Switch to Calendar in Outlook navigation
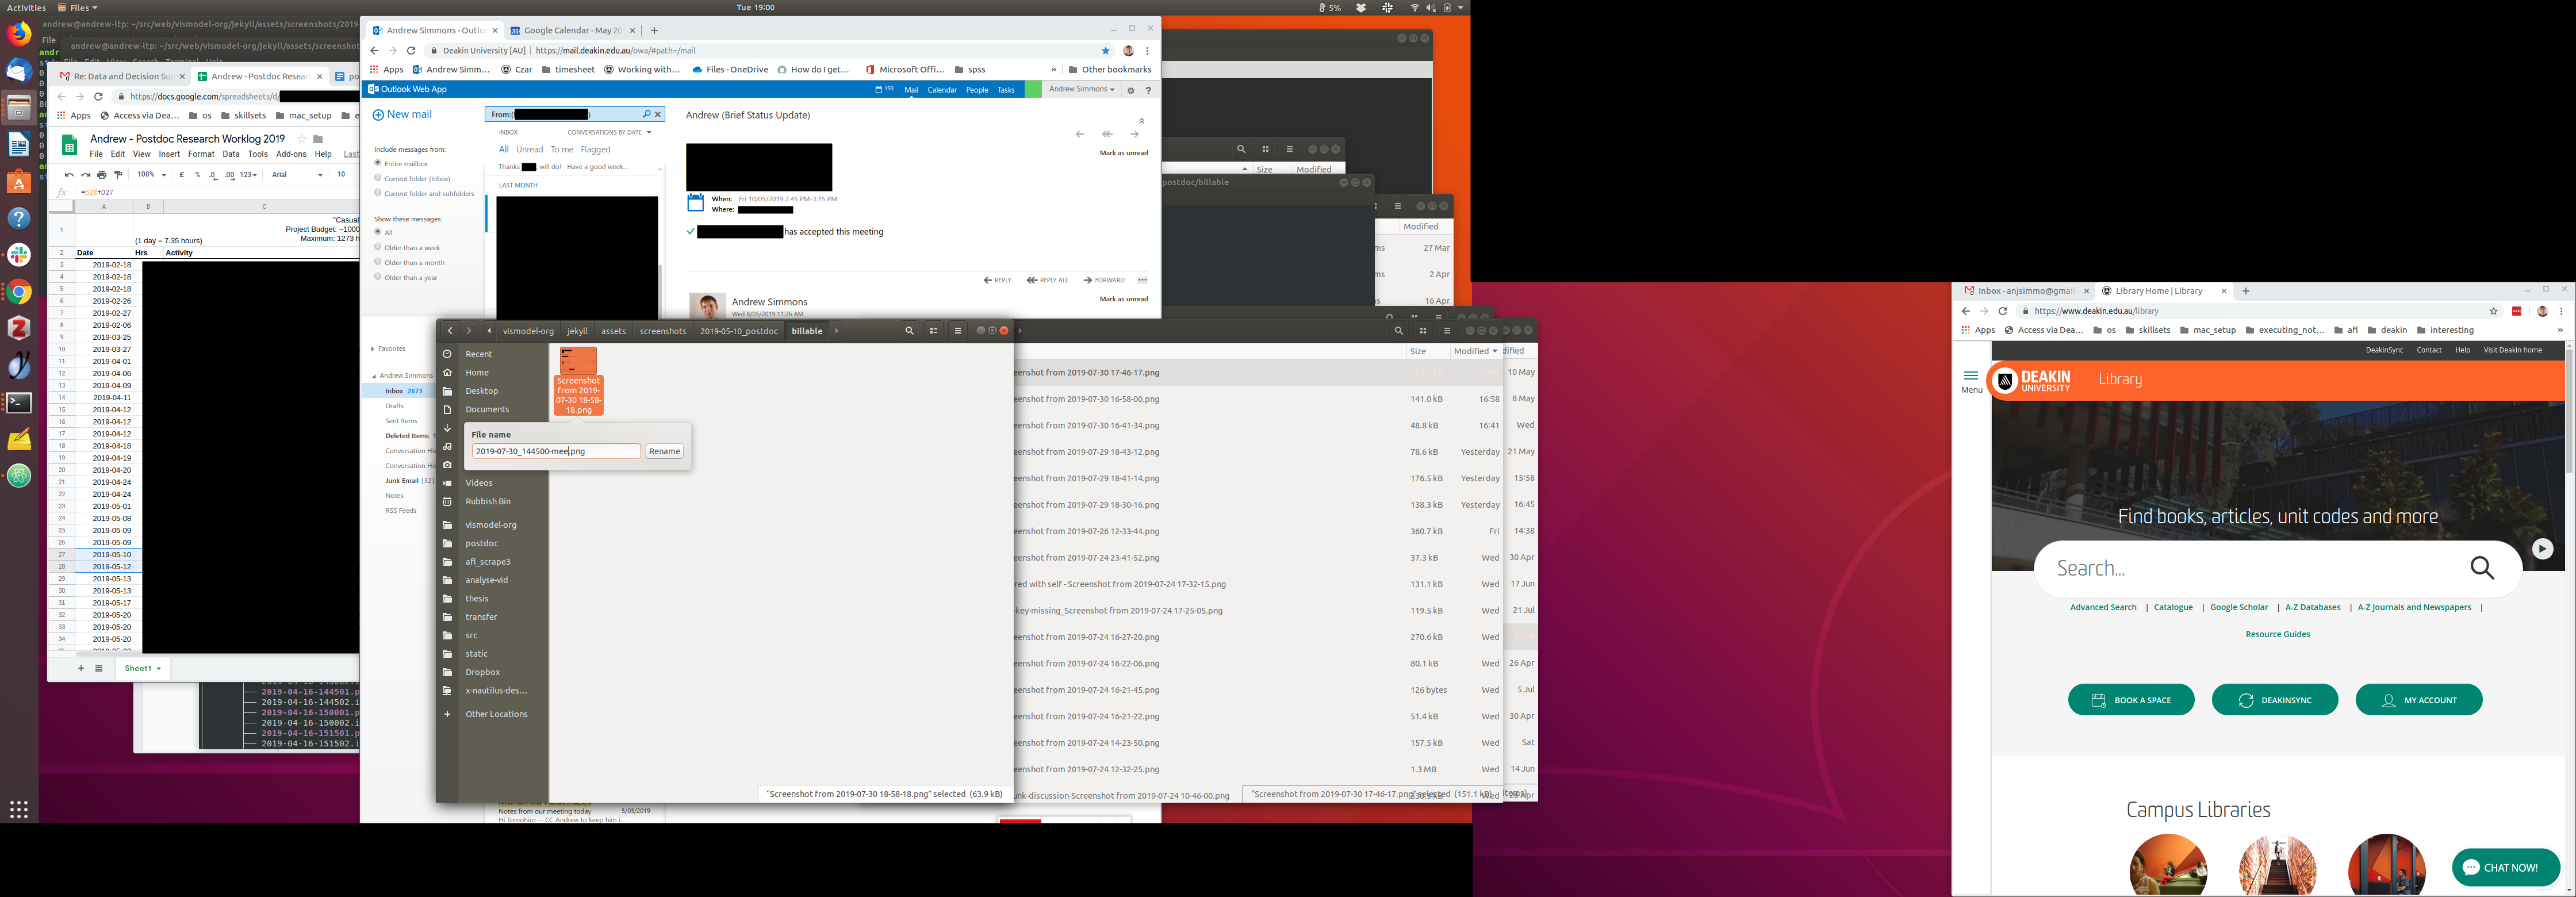2576x897 pixels. click(x=942, y=90)
